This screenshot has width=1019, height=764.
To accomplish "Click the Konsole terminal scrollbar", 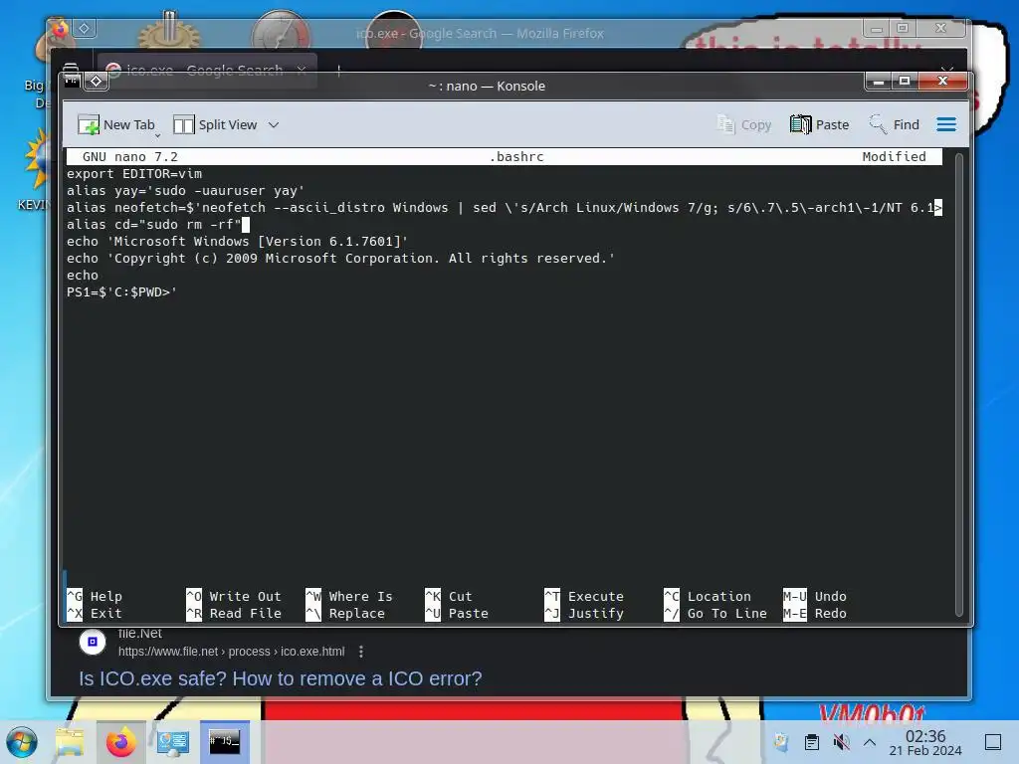I will 958,383.
